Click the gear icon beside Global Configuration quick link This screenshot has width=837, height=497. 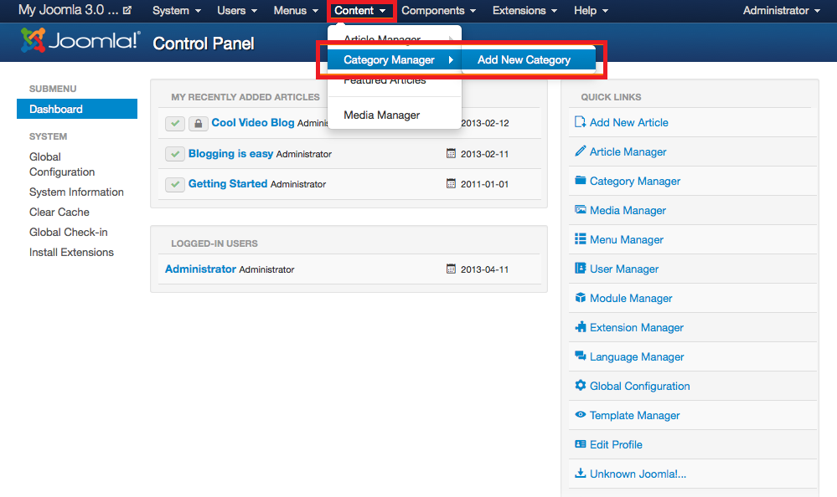(581, 385)
